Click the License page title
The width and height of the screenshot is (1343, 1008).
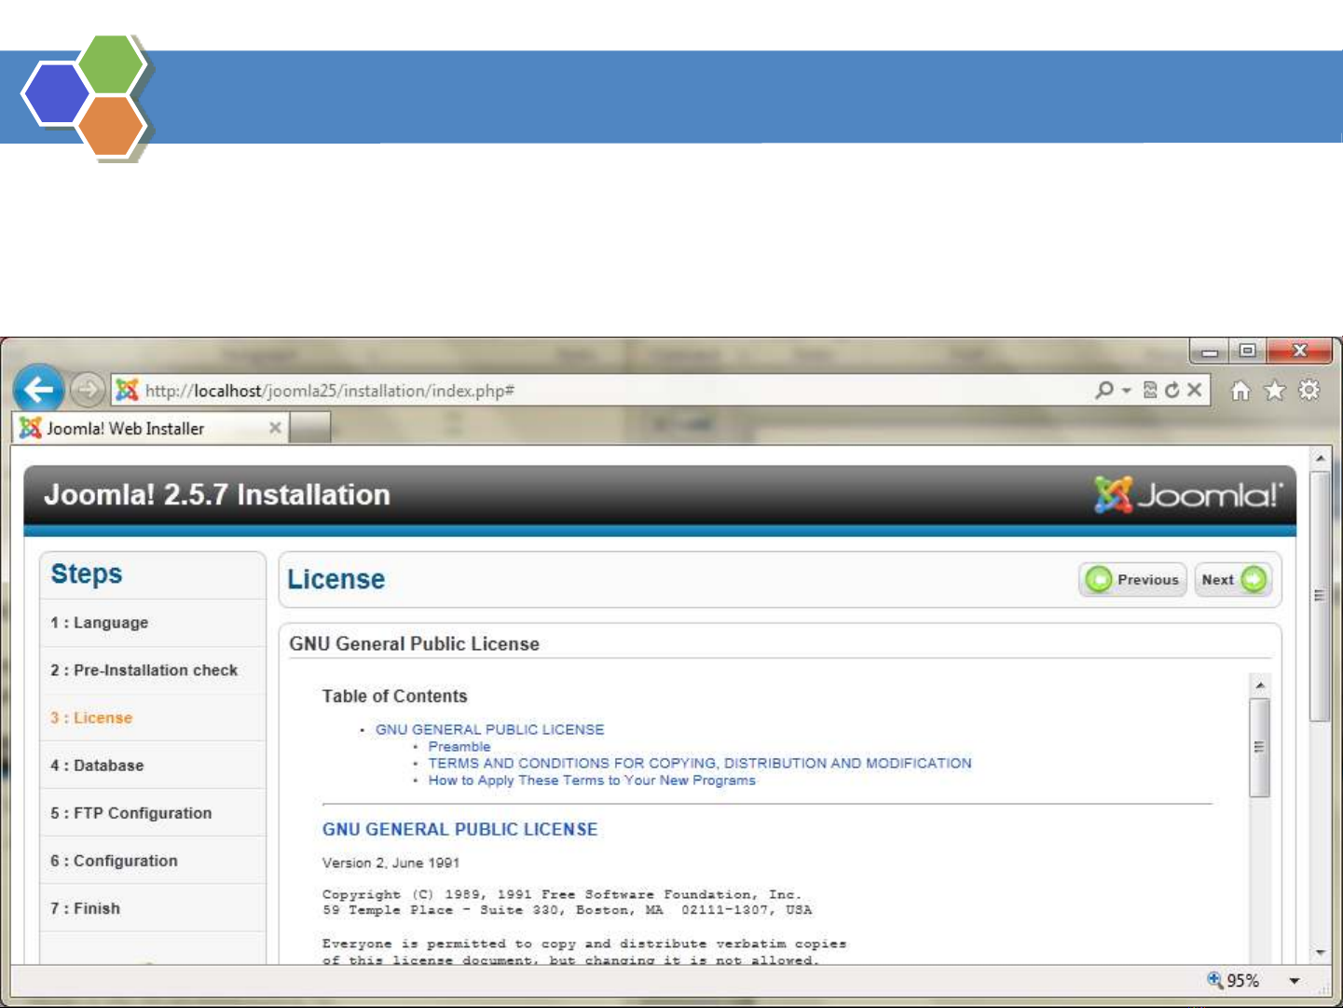coord(336,579)
